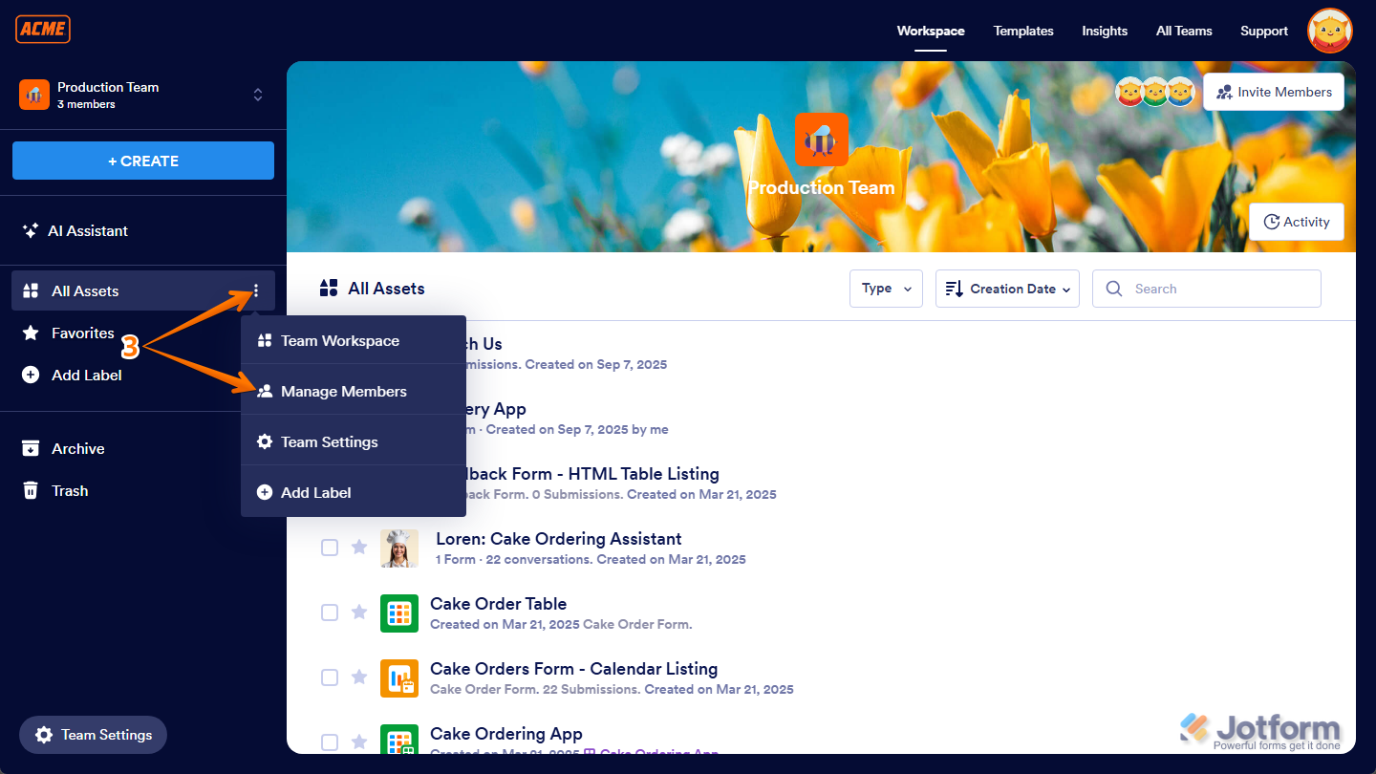Open the Cake Order Table via its green icon

[399, 613]
